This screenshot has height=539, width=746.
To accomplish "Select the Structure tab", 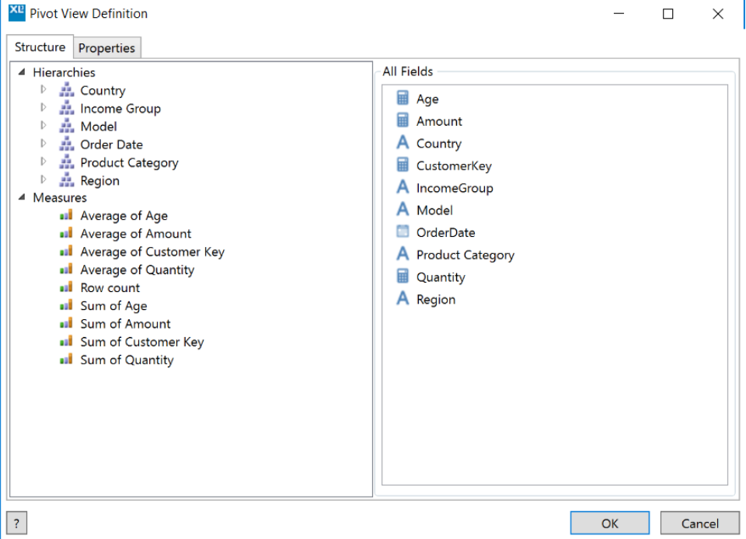I will (40, 47).
